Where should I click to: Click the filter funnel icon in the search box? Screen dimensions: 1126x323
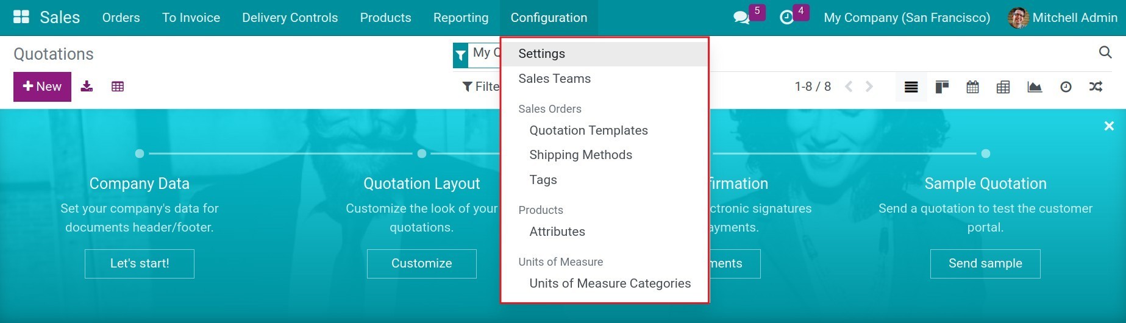pyautogui.click(x=461, y=56)
